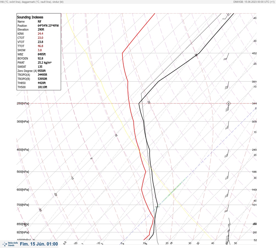Click the VTOT value '23.8'
Image resolution: width=276 pixels, height=248 pixels.
click(40, 42)
